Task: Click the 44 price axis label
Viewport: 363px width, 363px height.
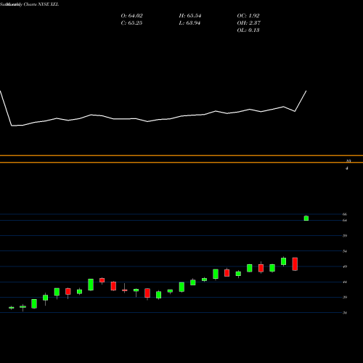Action: [345, 282]
